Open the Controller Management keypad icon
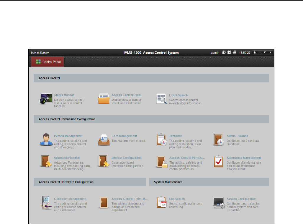 tap(47, 202)
